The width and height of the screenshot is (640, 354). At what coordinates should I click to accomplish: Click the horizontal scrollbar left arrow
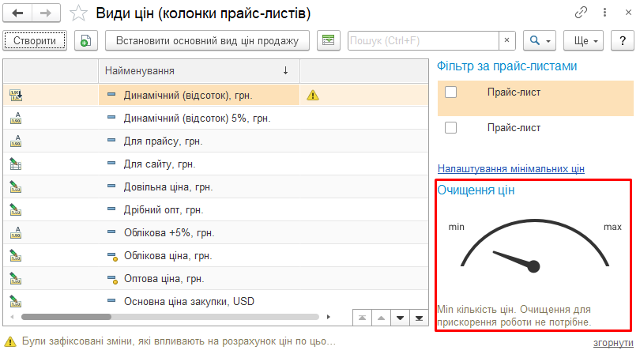pos(12,317)
